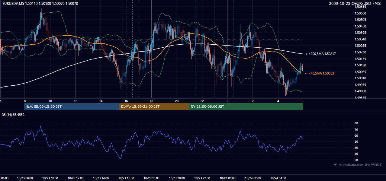Viewport: 386px width, 181px height.
Task: Click RSI scale value 40
Action: [x=356, y=148]
